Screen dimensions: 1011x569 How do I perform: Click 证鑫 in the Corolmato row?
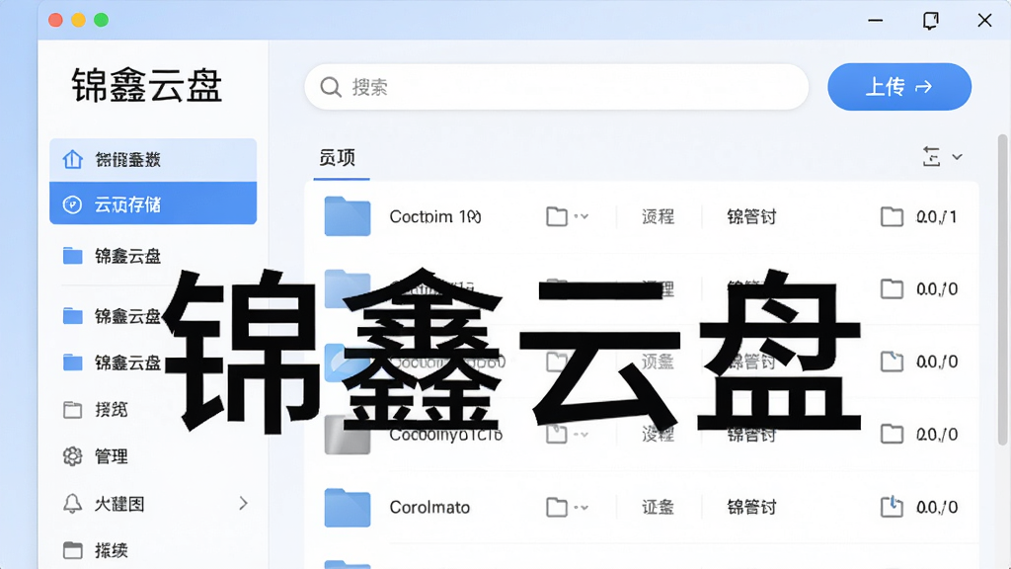tap(658, 508)
